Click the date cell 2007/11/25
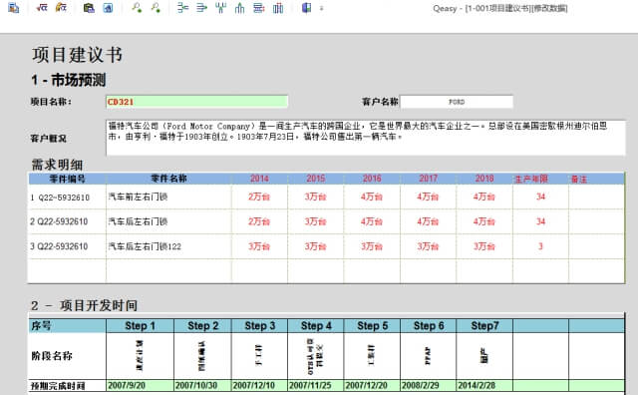This screenshot has width=638, height=395. coord(316,385)
